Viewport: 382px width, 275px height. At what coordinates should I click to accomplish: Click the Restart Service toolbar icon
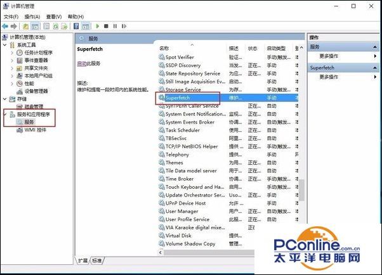coord(124,26)
